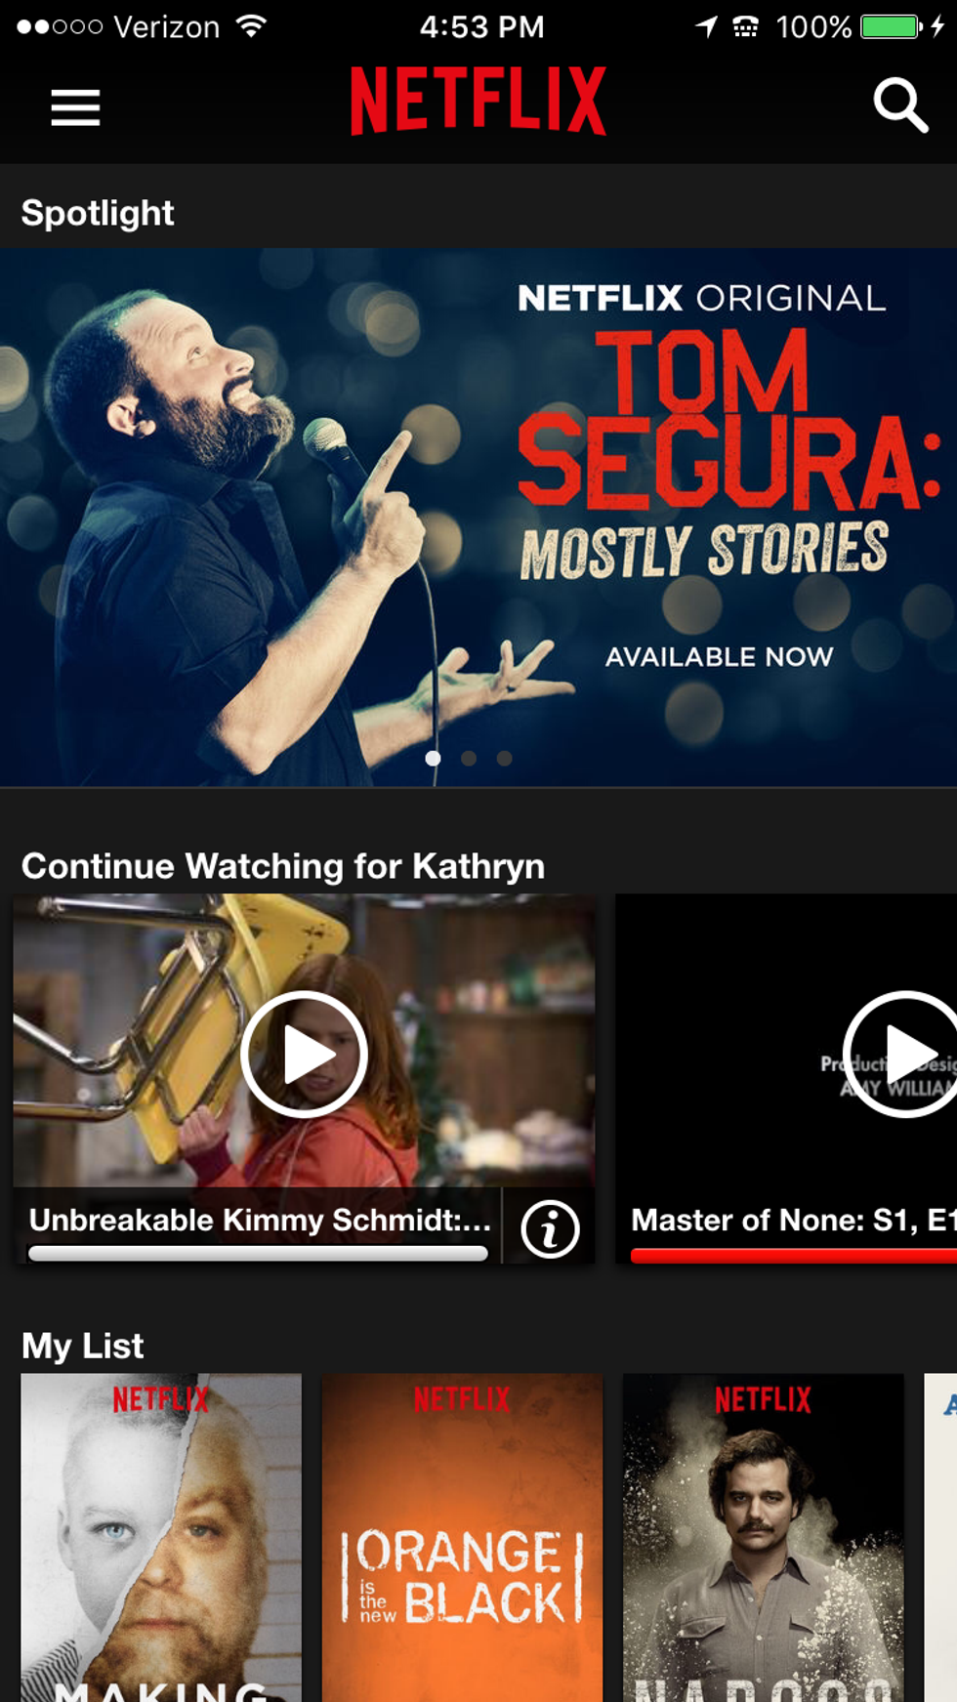Image resolution: width=957 pixels, height=1702 pixels.
Task: Click the Kimmy Schmidt progress bar
Action: [x=258, y=1254]
